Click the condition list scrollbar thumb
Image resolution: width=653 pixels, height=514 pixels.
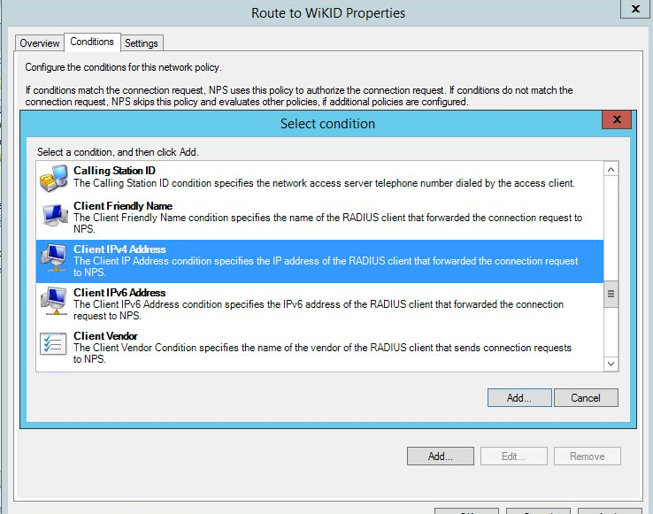tap(611, 294)
